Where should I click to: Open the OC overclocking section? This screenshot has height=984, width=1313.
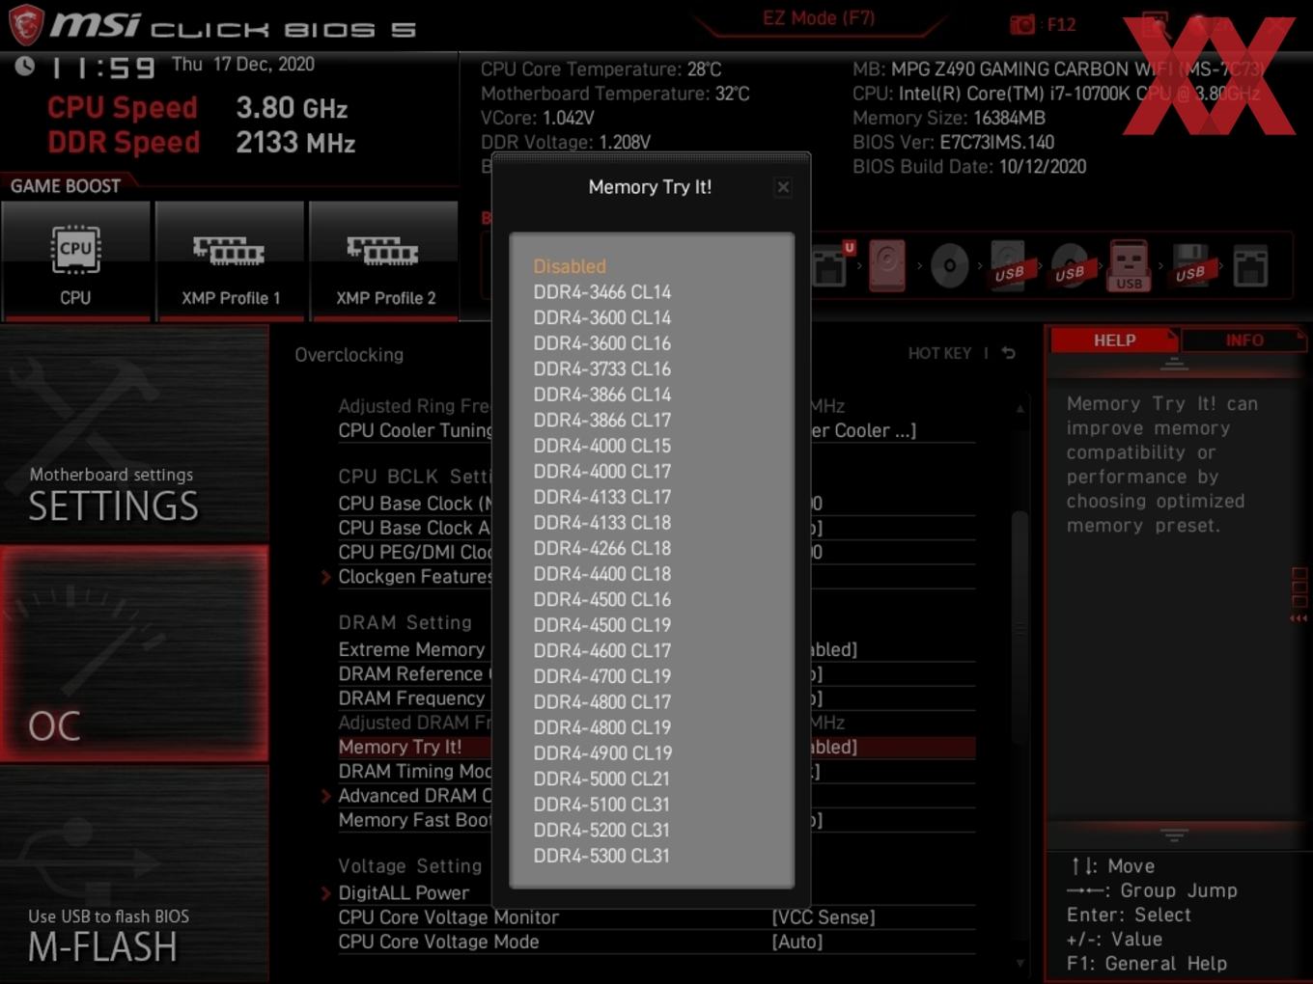(x=134, y=654)
